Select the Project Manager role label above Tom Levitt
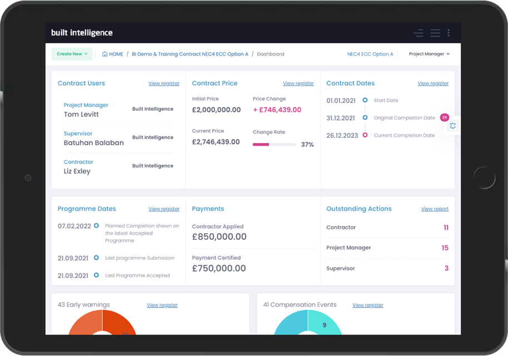 click(x=86, y=105)
